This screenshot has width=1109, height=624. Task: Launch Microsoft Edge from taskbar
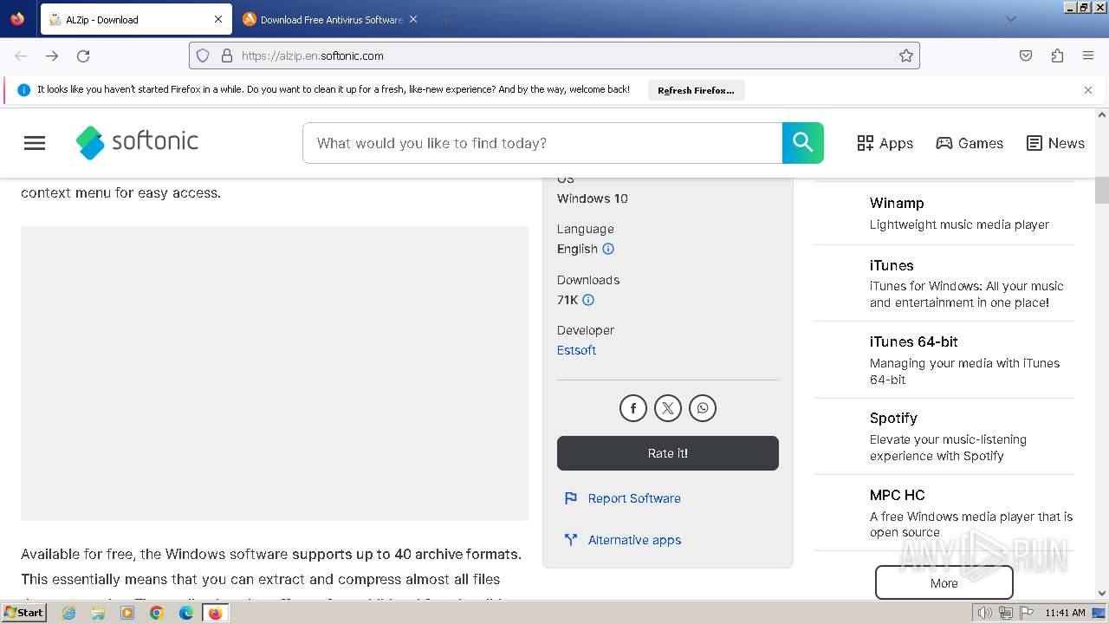186,613
